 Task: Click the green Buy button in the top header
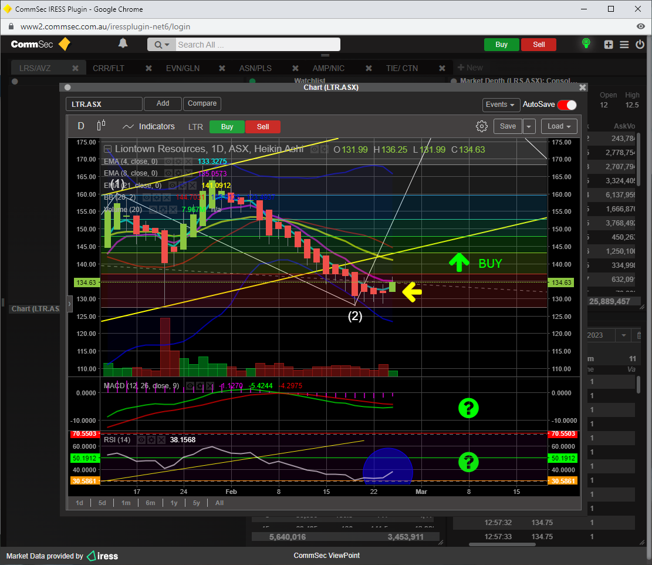[x=502, y=45]
